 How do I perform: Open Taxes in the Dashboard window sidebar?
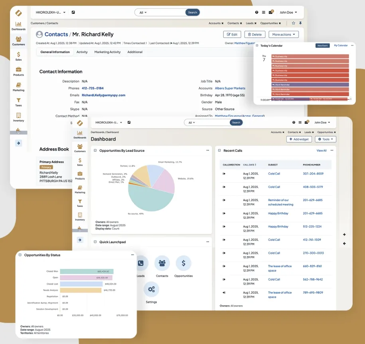[80, 203]
